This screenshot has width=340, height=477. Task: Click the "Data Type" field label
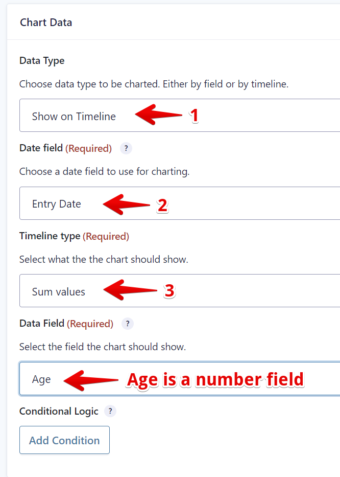point(42,61)
